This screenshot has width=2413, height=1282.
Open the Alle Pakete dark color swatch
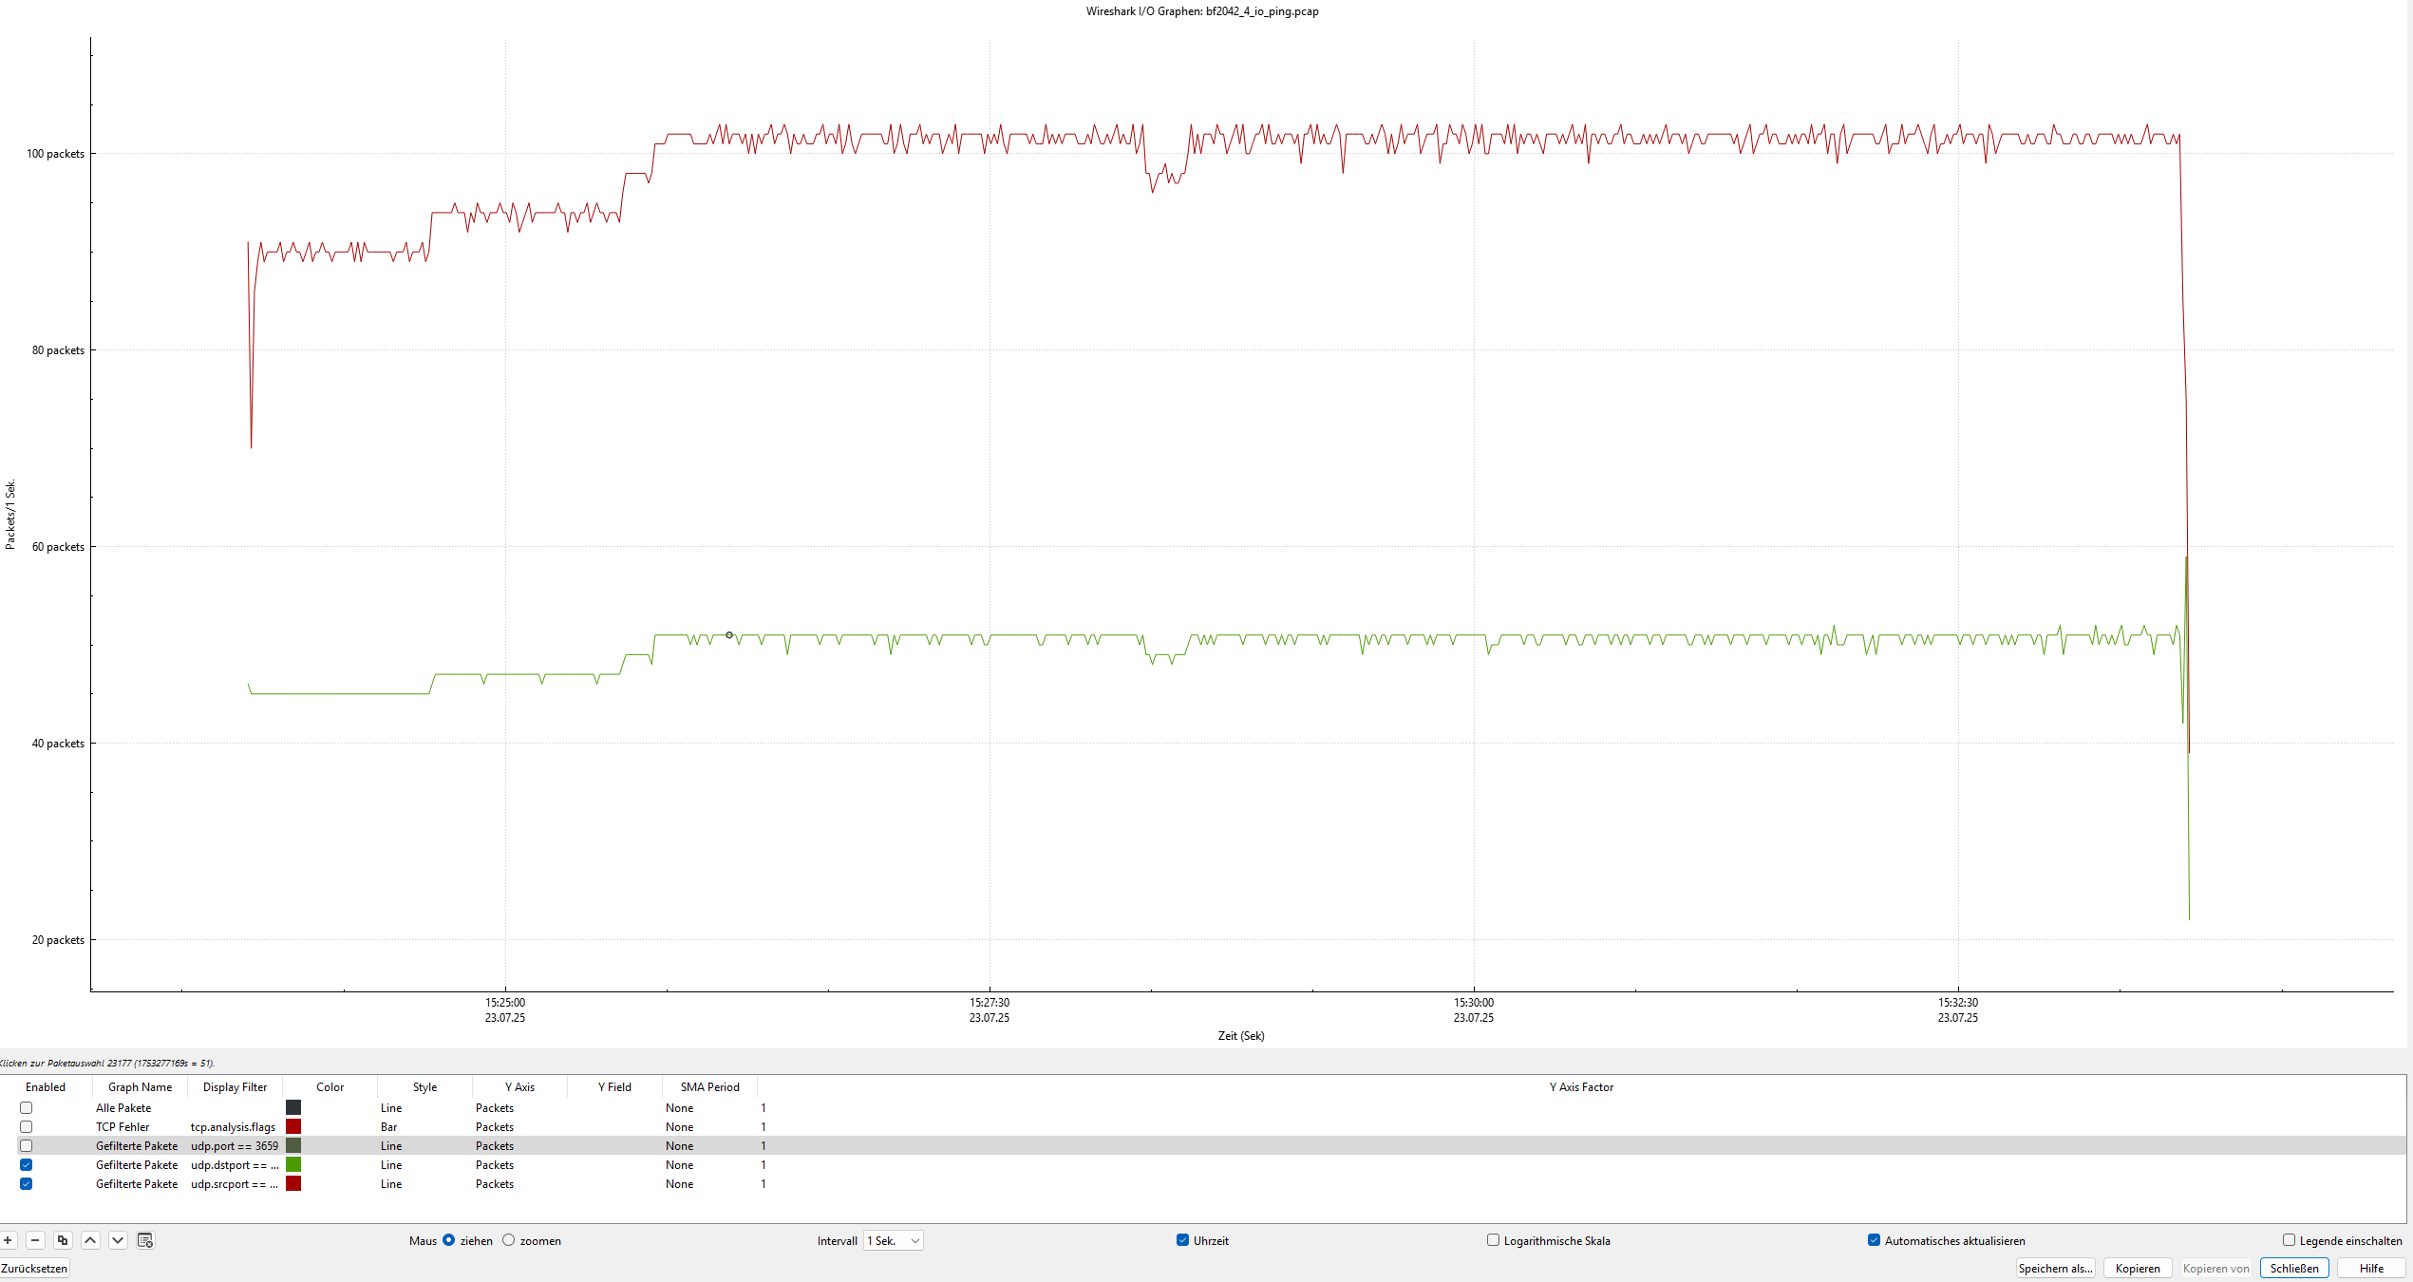point(293,1108)
